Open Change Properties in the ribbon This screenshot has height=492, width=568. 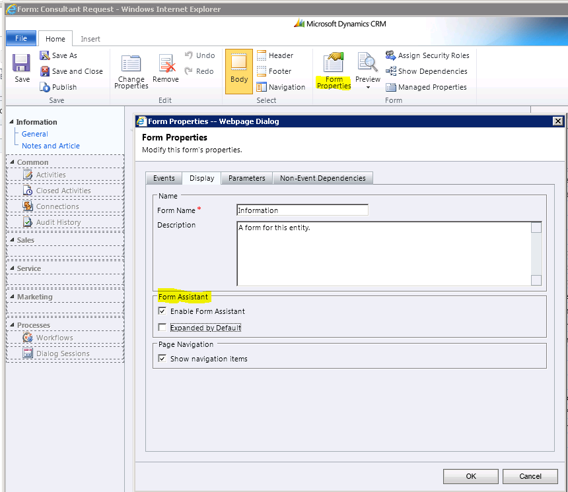131,64
